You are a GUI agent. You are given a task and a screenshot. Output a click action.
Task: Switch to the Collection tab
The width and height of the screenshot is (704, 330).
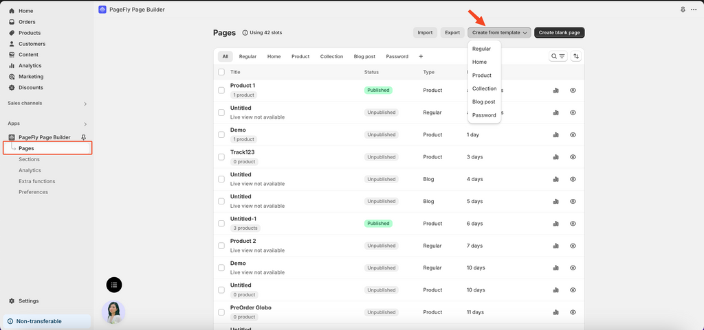[332, 56]
